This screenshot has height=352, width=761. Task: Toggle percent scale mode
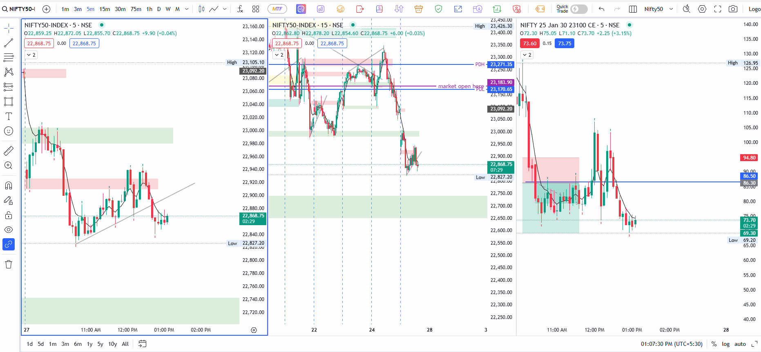pyautogui.click(x=714, y=344)
